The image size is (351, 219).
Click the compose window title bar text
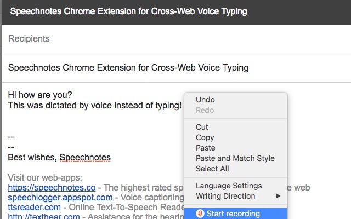click(x=129, y=11)
